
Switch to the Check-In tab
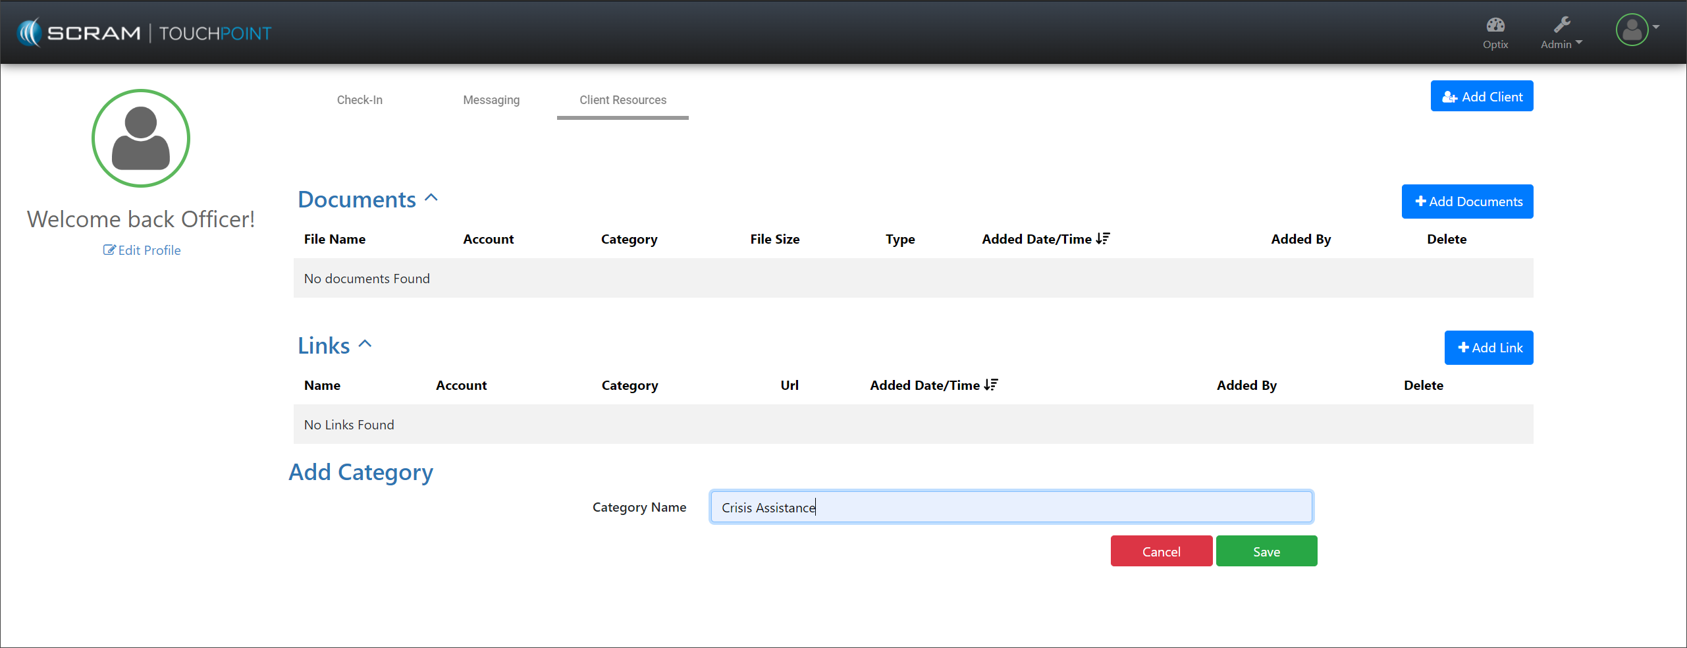pyautogui.click(x=360, y=100)
